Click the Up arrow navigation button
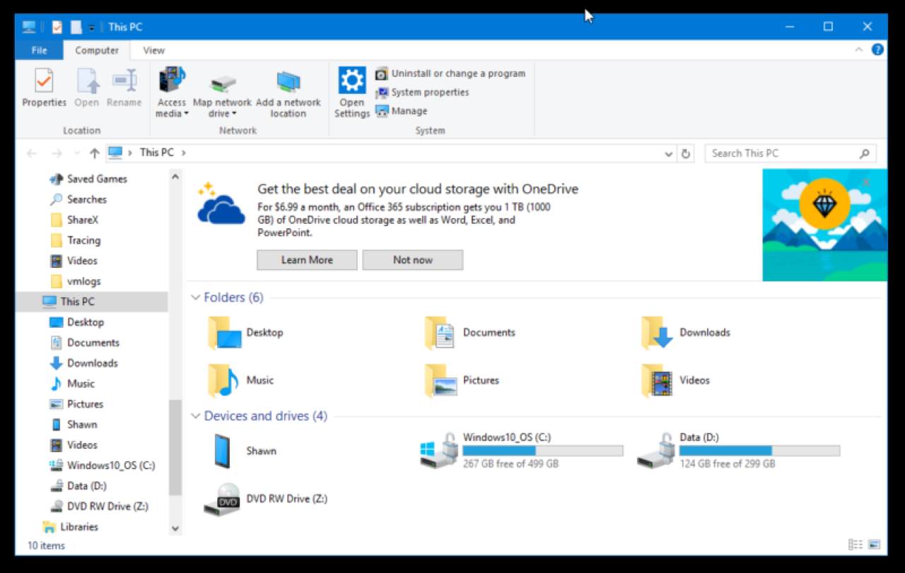Image resolution: width=905 pixels, height=573 pixels. [x=95, y=153]
